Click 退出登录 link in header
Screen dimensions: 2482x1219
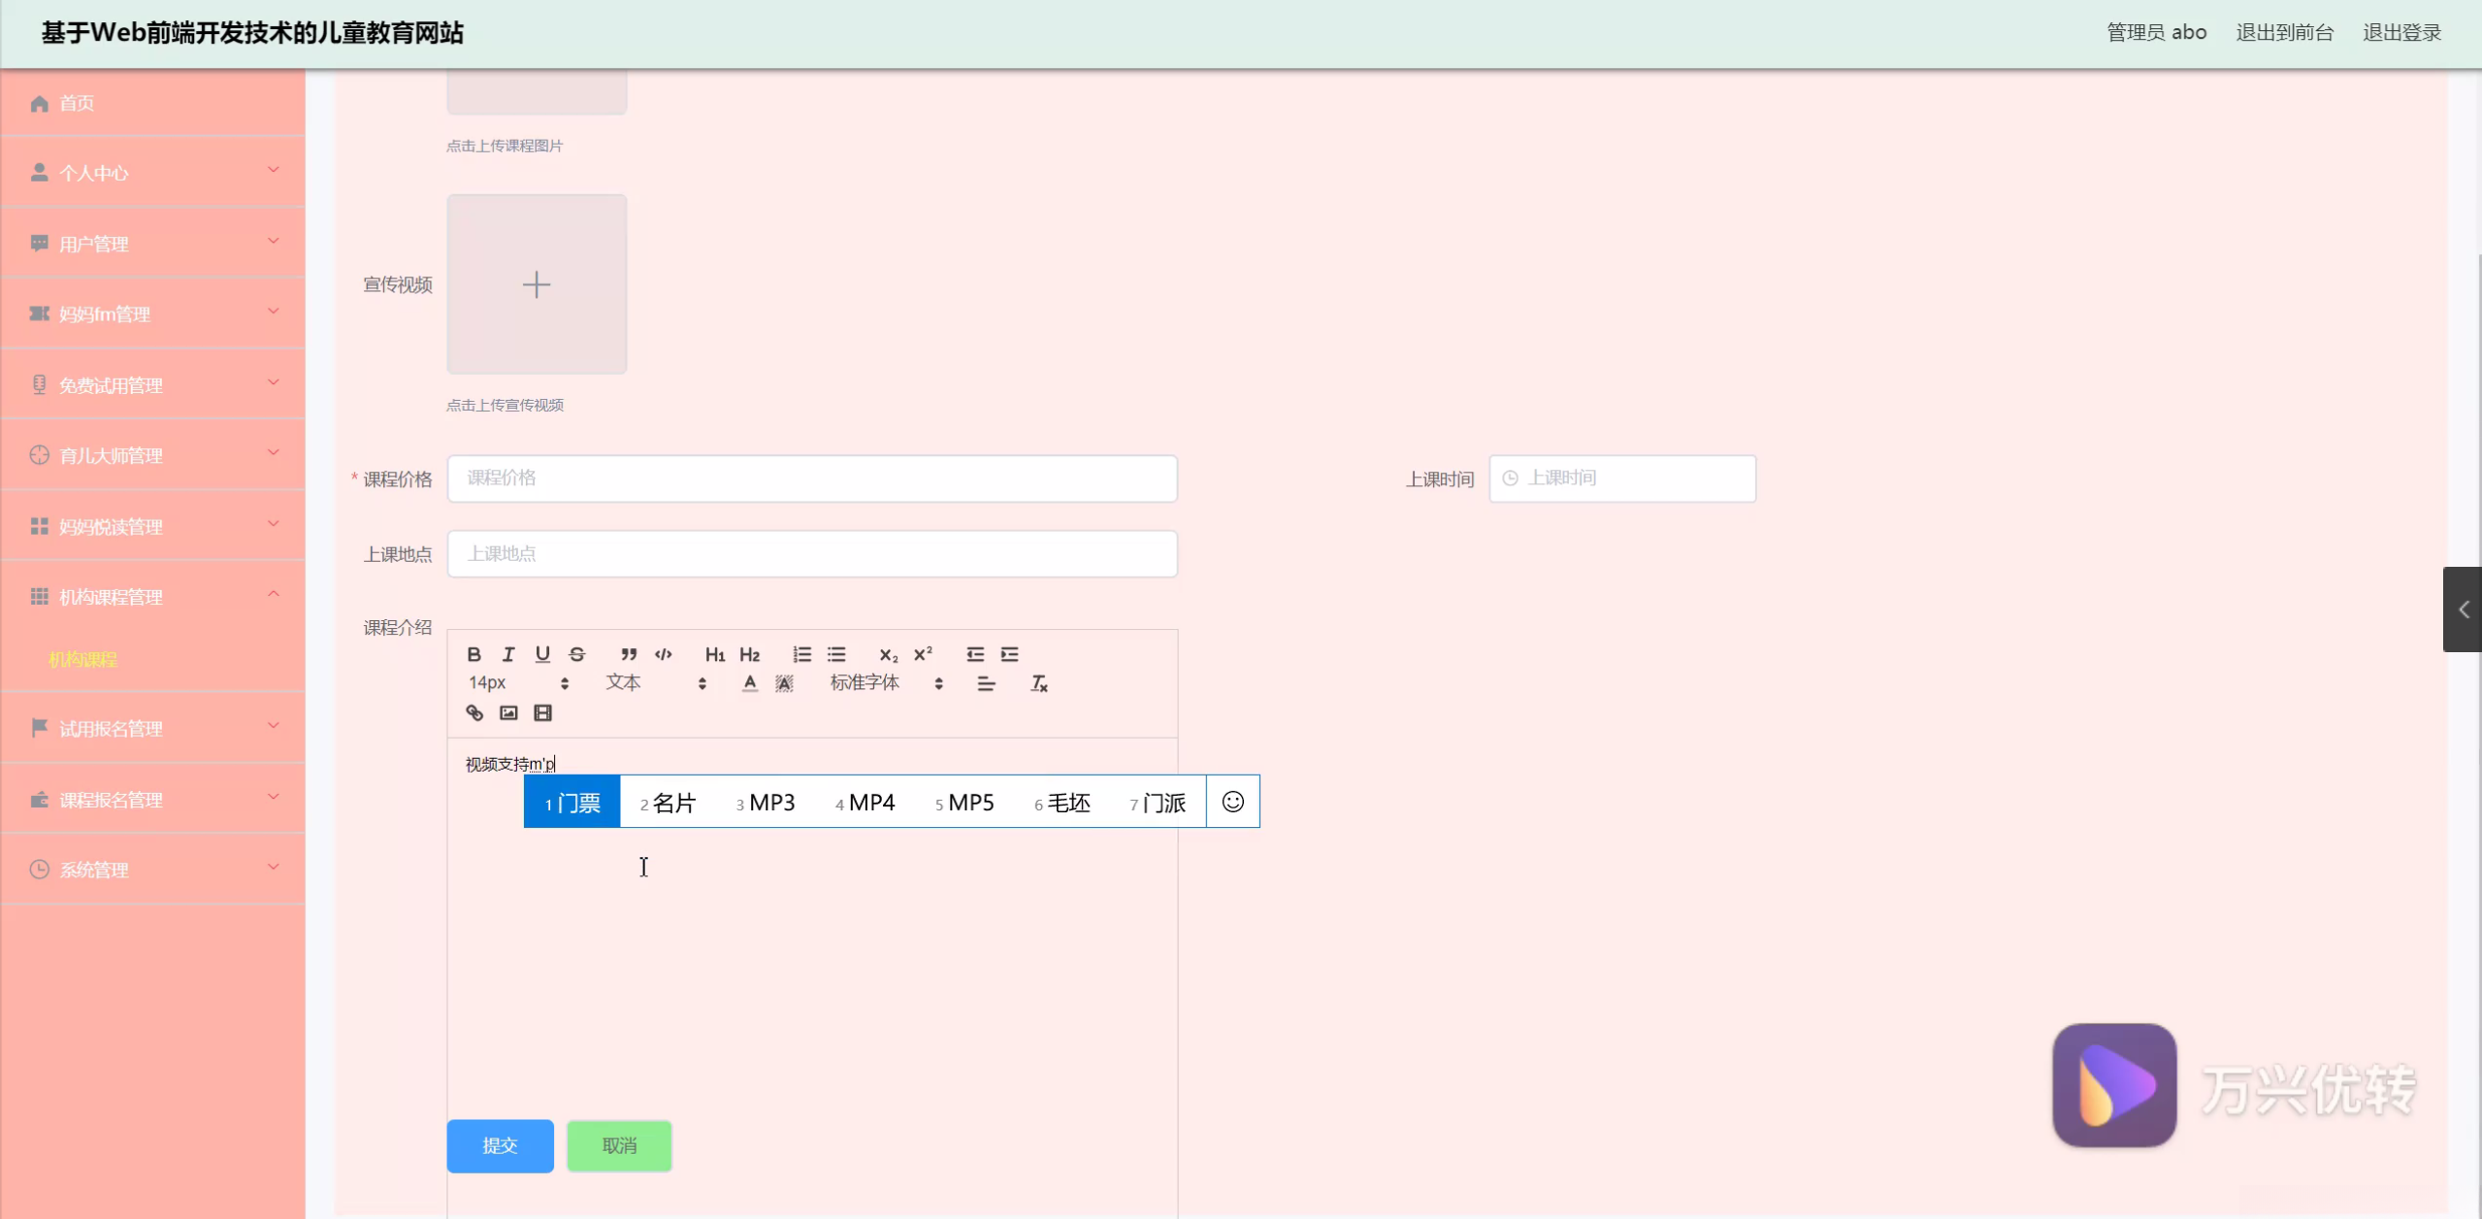(x=2401, y=33)
